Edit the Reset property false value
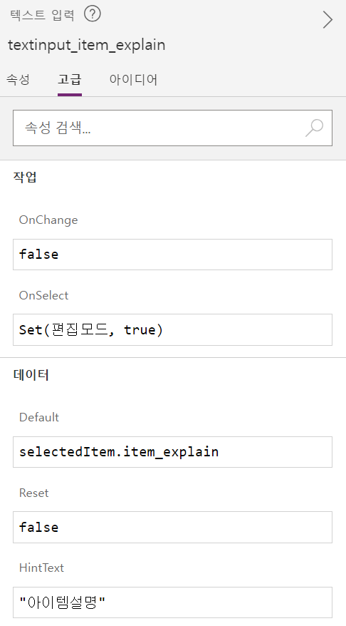346x626 pixels. pyautogui.click(x=172, y=528)
